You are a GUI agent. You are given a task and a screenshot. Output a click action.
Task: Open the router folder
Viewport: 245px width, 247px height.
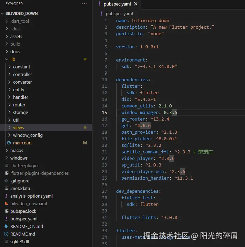pos(19,105)
